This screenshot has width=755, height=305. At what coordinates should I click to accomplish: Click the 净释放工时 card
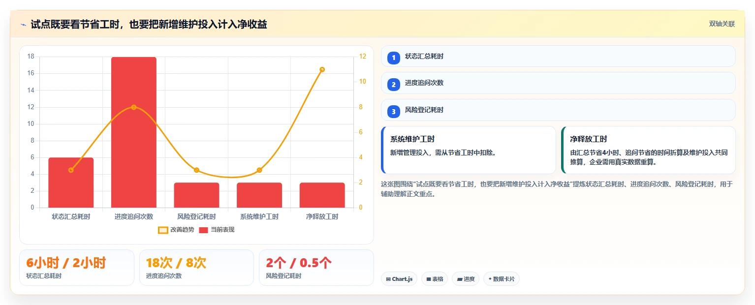(648, 150)
